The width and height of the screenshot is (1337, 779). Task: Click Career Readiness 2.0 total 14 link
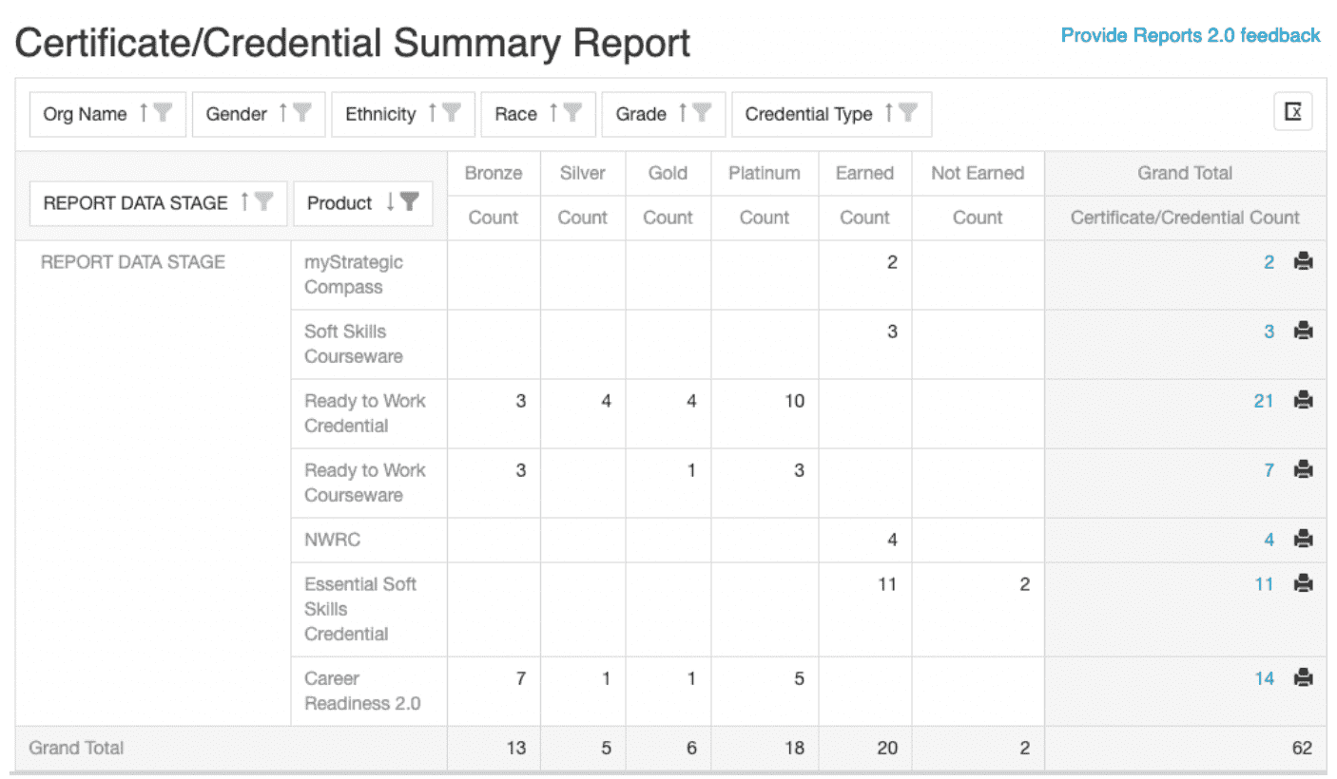[x=1263, y=678]
